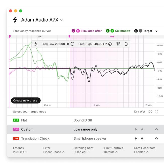Screen dimensions: 164x164
Task: Click the Freq High knob icon
Action: point(110,44)
